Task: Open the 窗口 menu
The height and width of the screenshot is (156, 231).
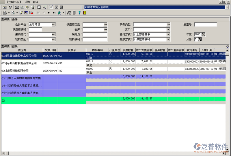Action: coord(35,2)
